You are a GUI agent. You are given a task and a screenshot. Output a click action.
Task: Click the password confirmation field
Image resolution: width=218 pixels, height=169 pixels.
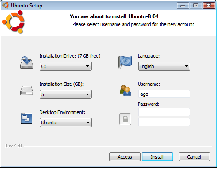click(164, 122)
